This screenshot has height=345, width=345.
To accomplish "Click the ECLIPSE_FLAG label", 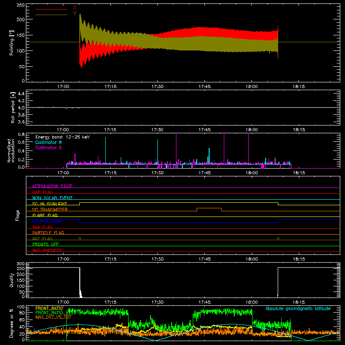I will coord(47,221).
